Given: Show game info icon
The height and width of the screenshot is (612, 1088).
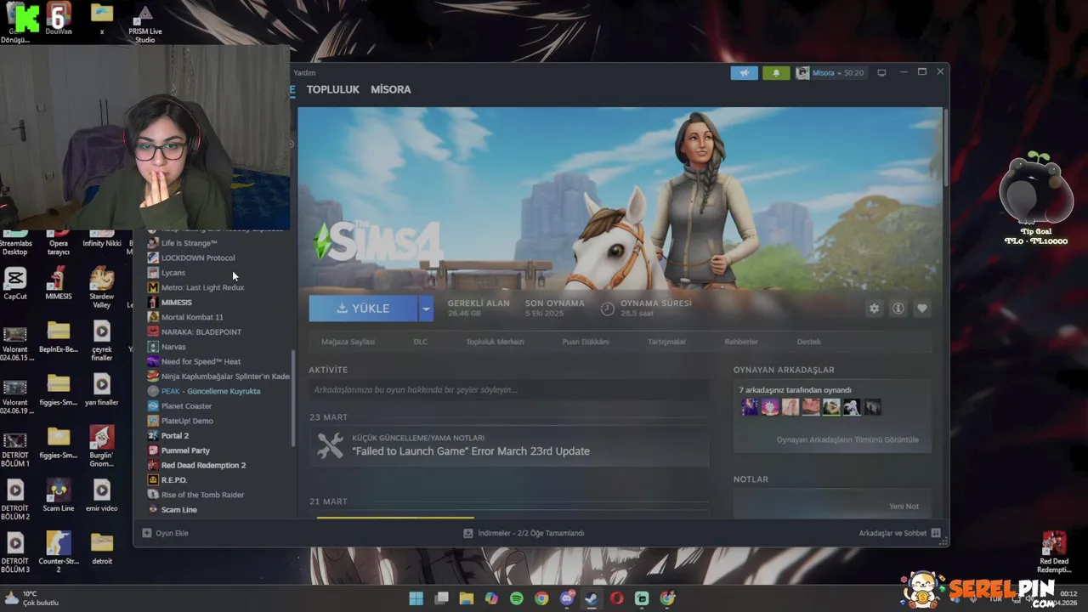Looking at the screenshot, I should coord(898,309).
